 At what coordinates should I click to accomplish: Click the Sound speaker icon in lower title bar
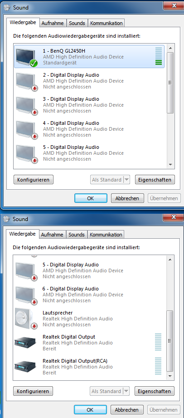[7, 219]
